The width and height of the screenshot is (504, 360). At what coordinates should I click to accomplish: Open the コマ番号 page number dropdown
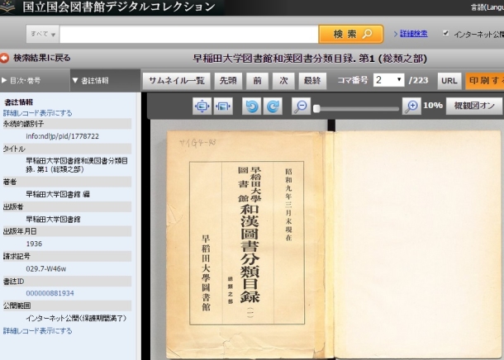coord(388,80)
